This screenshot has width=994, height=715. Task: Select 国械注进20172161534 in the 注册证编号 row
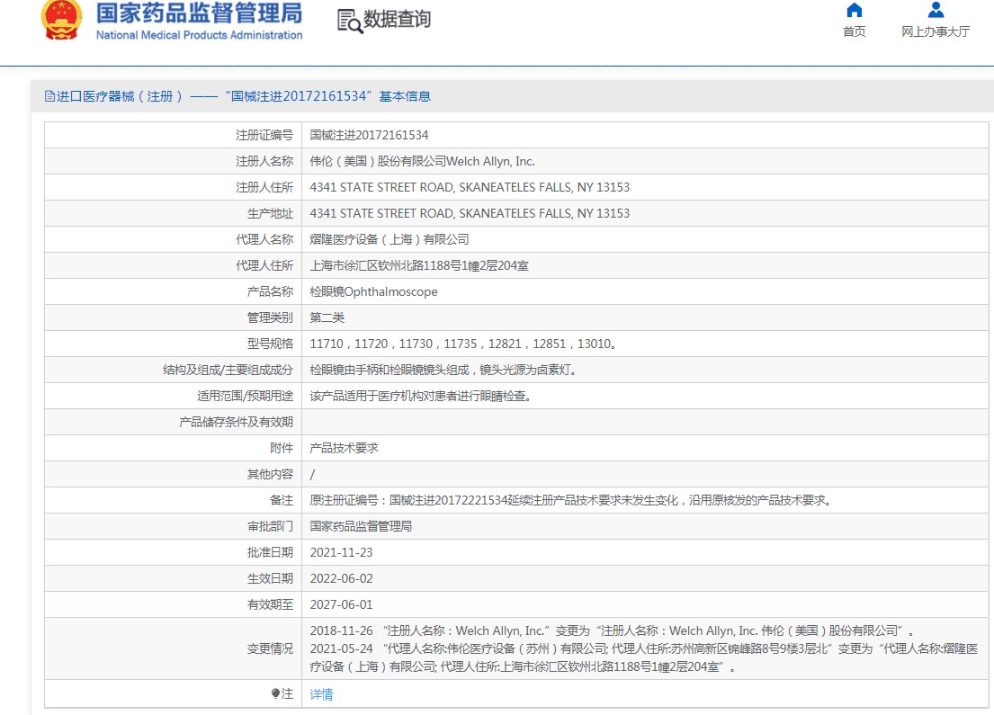(x=369, y=135)
